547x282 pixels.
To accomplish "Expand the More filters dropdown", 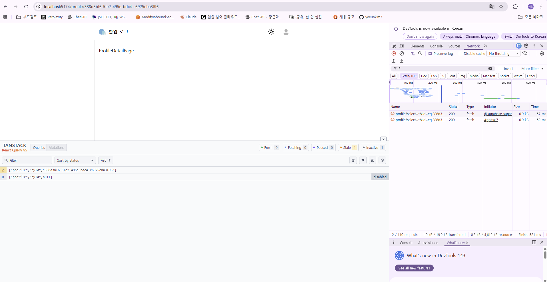I will coord(532,69).
